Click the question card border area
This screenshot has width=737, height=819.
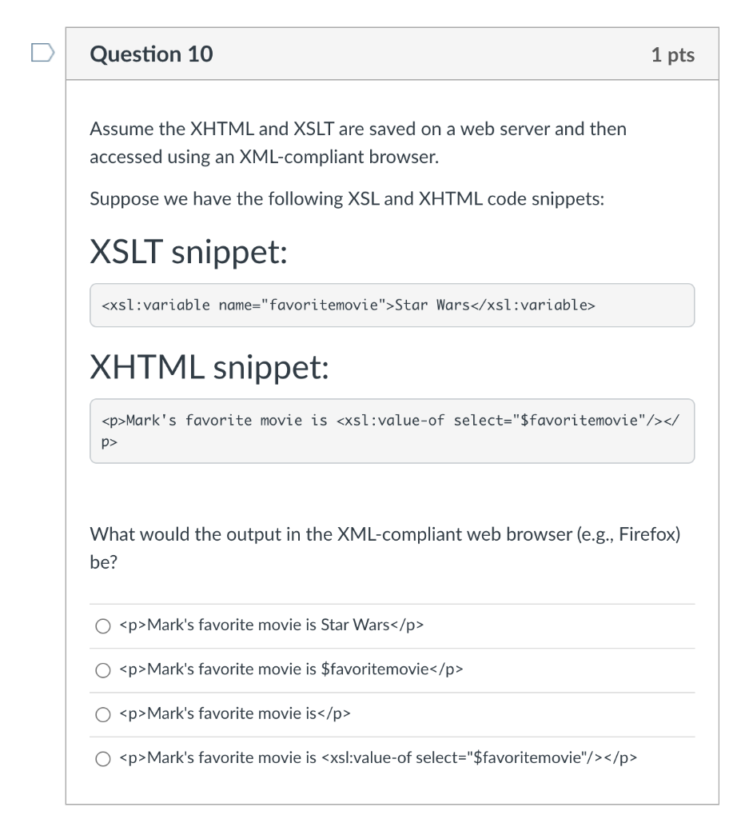tap(68, 400)
